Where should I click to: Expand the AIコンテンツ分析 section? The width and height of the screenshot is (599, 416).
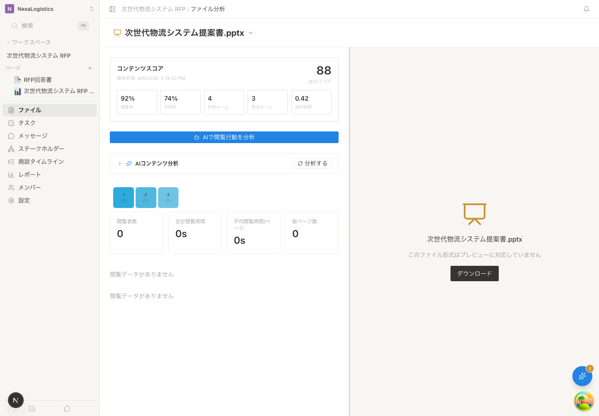coord(119,163)
